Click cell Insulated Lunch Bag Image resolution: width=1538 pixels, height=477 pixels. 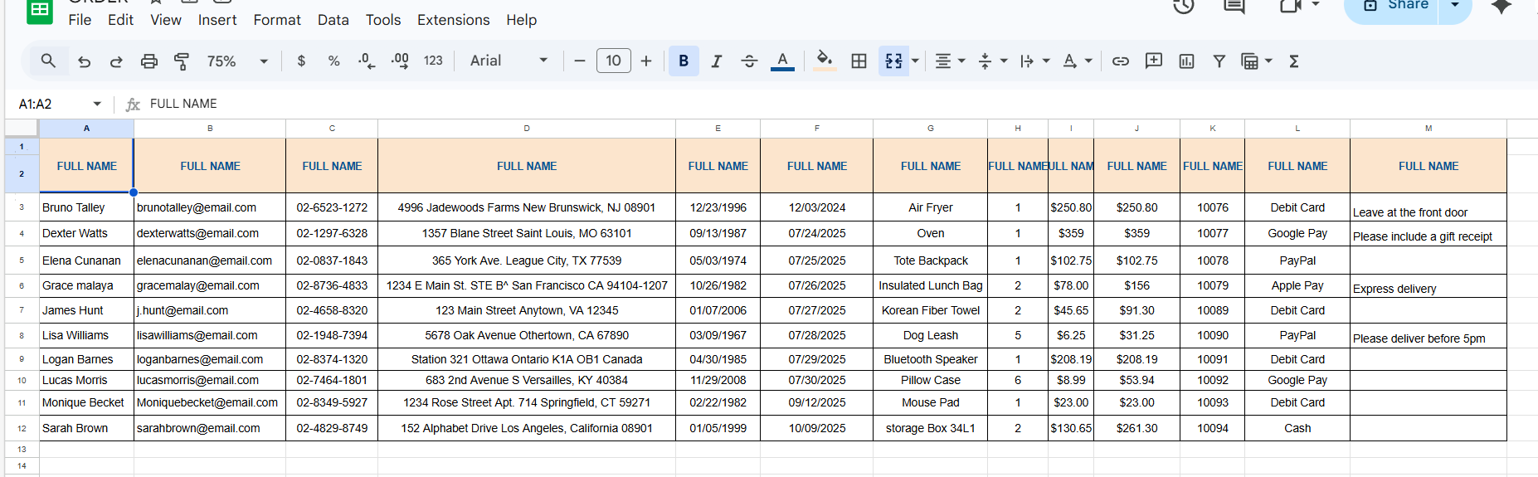click(931, 285)
